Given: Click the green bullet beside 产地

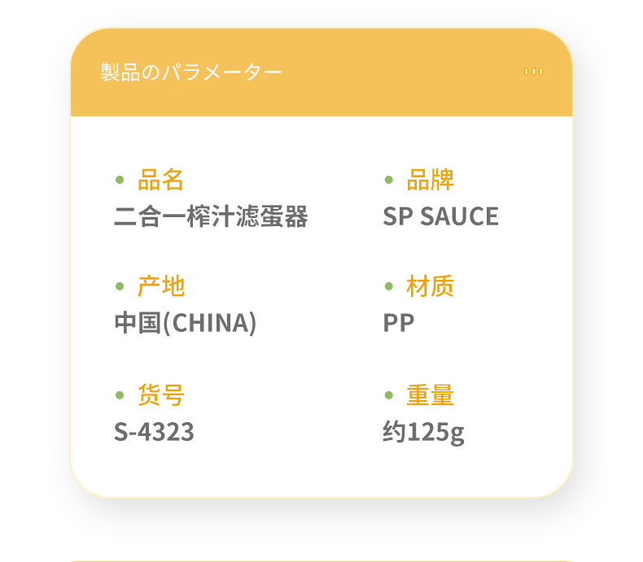Looking at the screenshot, I should click(120, 286).
